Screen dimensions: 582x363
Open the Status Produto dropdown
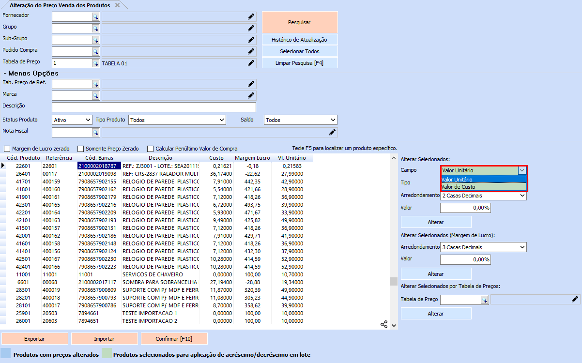click(72, 120)
